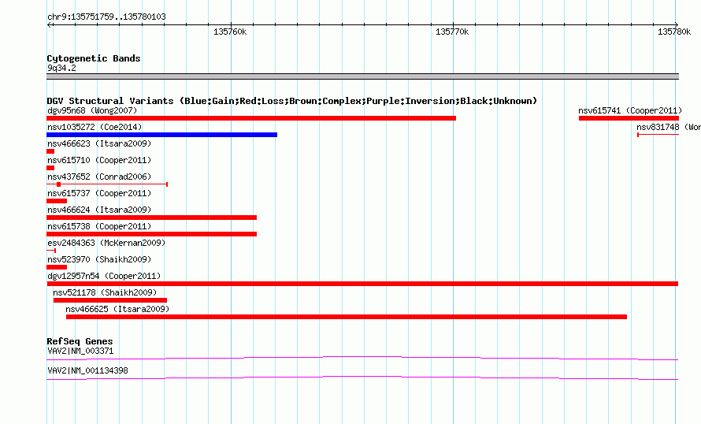Click the nsv466623 (Itsara2009) label

(x=99, y=143)
